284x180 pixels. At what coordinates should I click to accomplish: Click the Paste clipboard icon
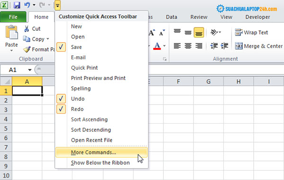coord(11,32)
